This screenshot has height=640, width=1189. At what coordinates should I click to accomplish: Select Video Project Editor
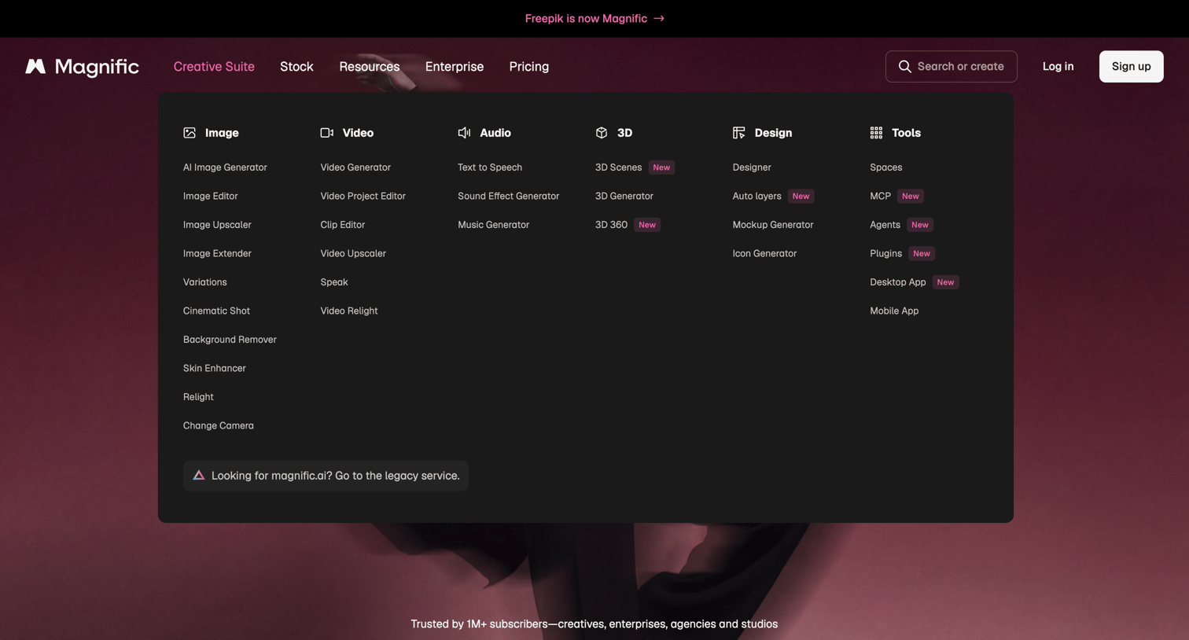click(363, 196)
